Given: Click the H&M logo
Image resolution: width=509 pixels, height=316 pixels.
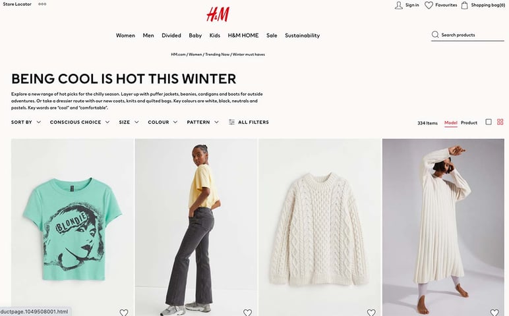Looking at the screenshot, I should (218, 14).
